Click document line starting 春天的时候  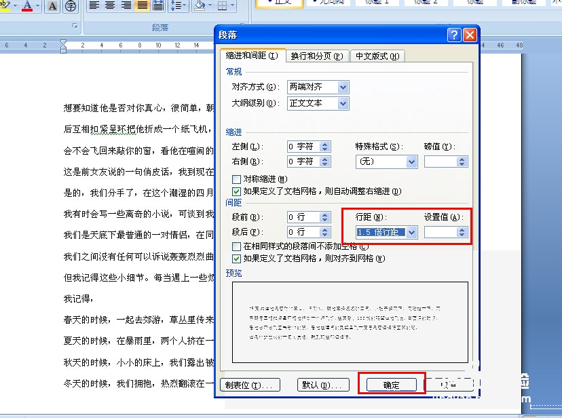[x=138, y=320]
